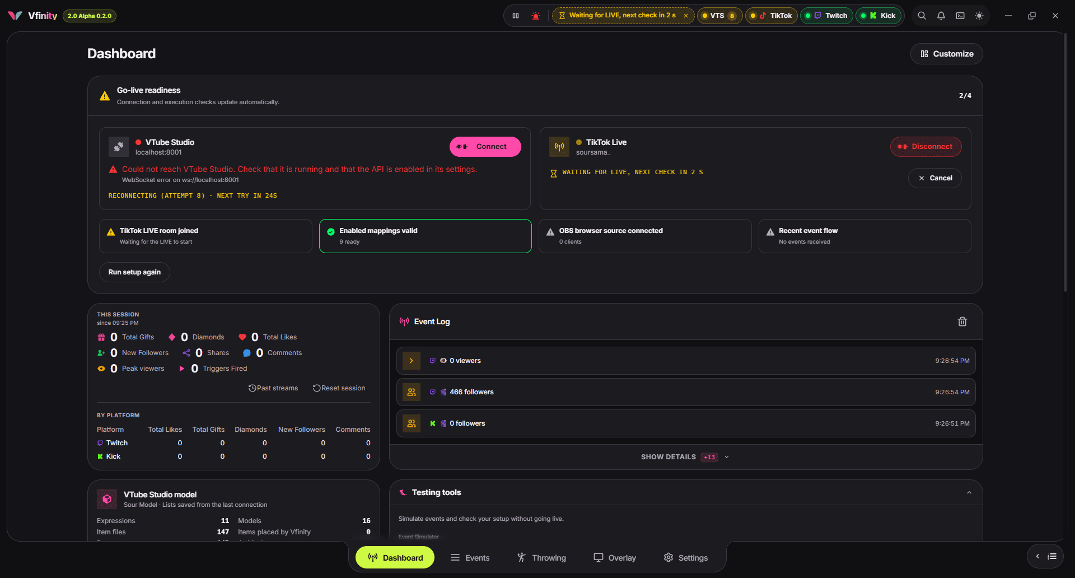Open the Enabled mappings valid card
Viewport: 1075px width, 578px height.
tap(426, 236)
